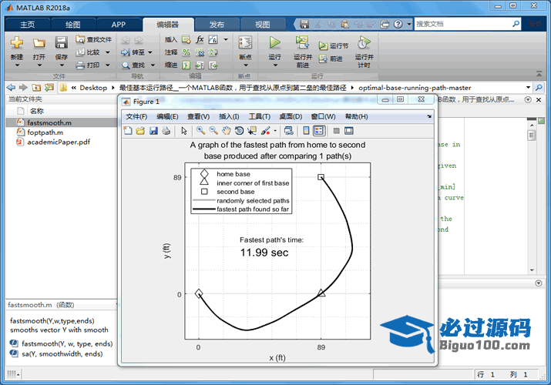This screenshot has width=551, height=385.
Task: Click New Figure icon in Figure 1 toolbar
Action: click(x=128, y=131)
